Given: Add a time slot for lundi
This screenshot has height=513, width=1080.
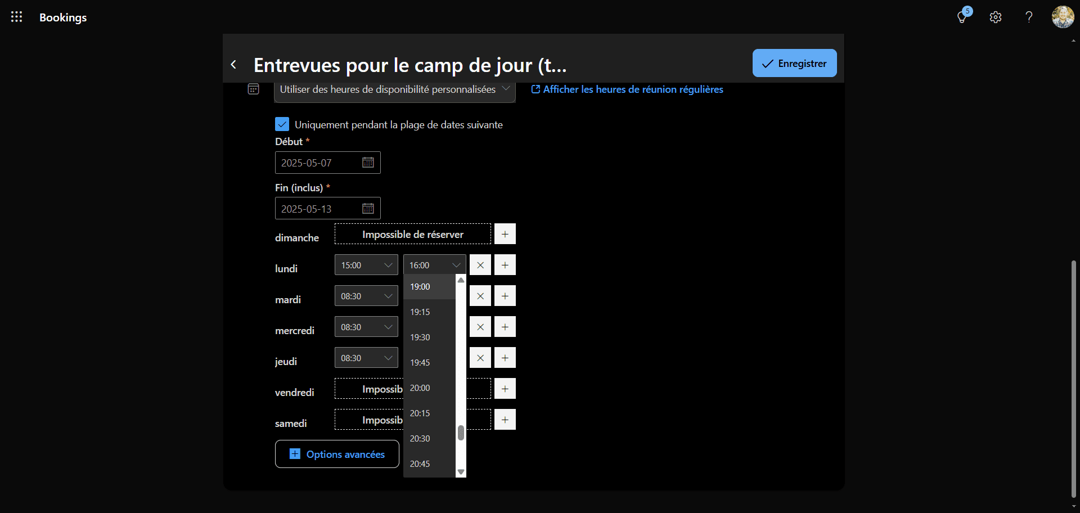Looking at the screenshot, I should click(505, 265).
